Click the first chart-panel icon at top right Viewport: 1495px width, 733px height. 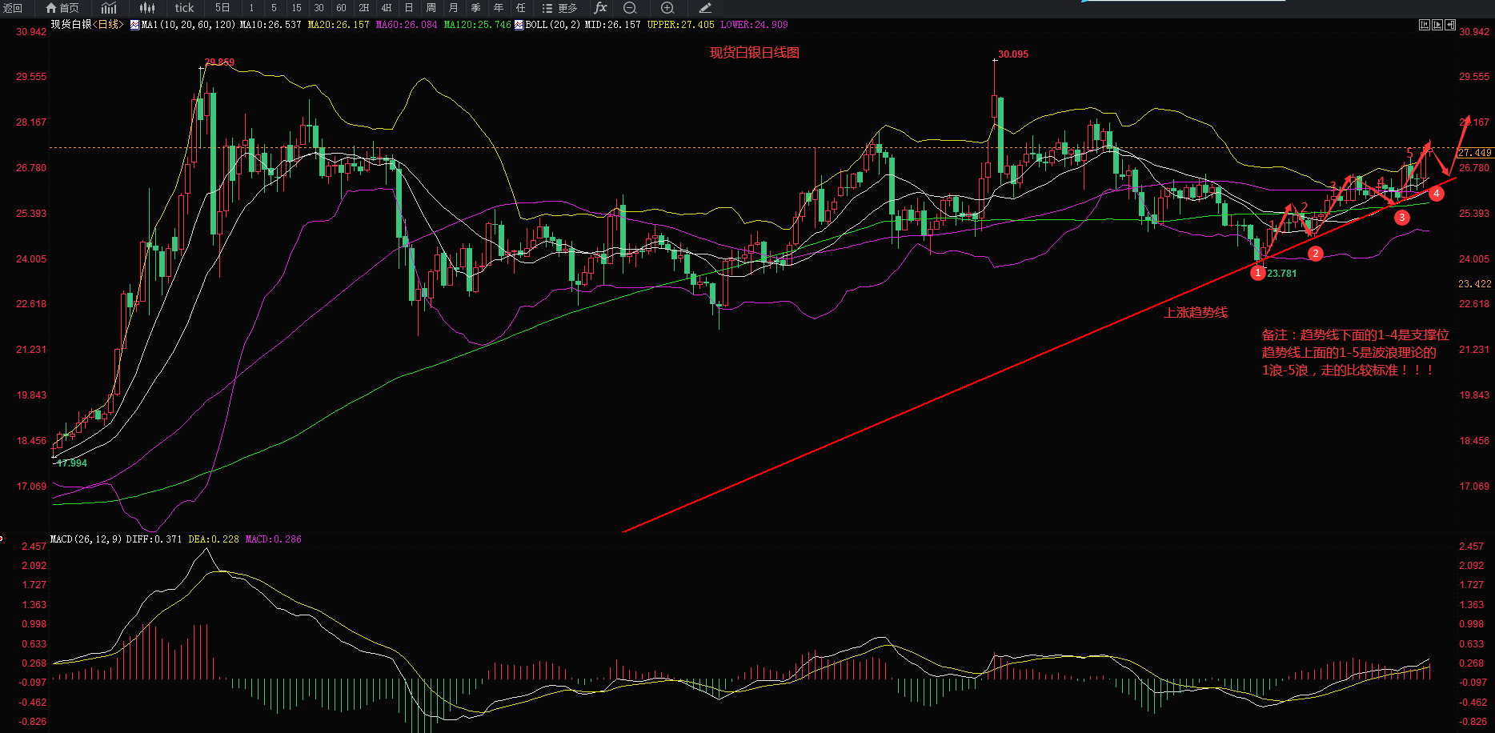(x=1424, y=25)
